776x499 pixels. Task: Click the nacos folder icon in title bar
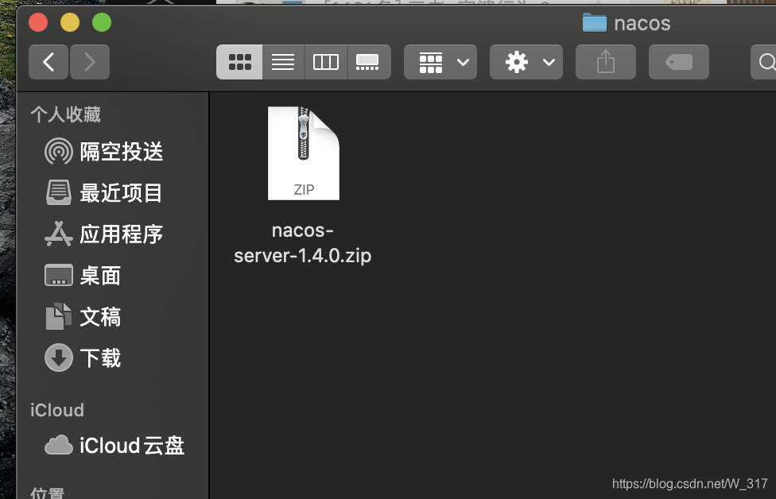coord(595,23)
